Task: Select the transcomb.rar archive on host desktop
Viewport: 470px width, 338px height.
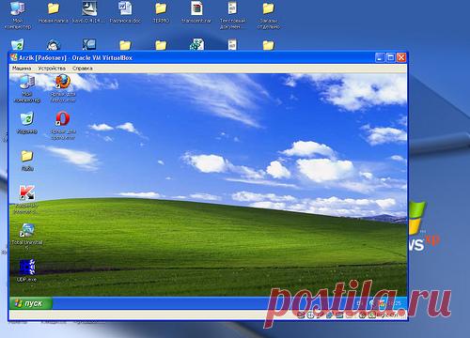Action: coord(196,8)
